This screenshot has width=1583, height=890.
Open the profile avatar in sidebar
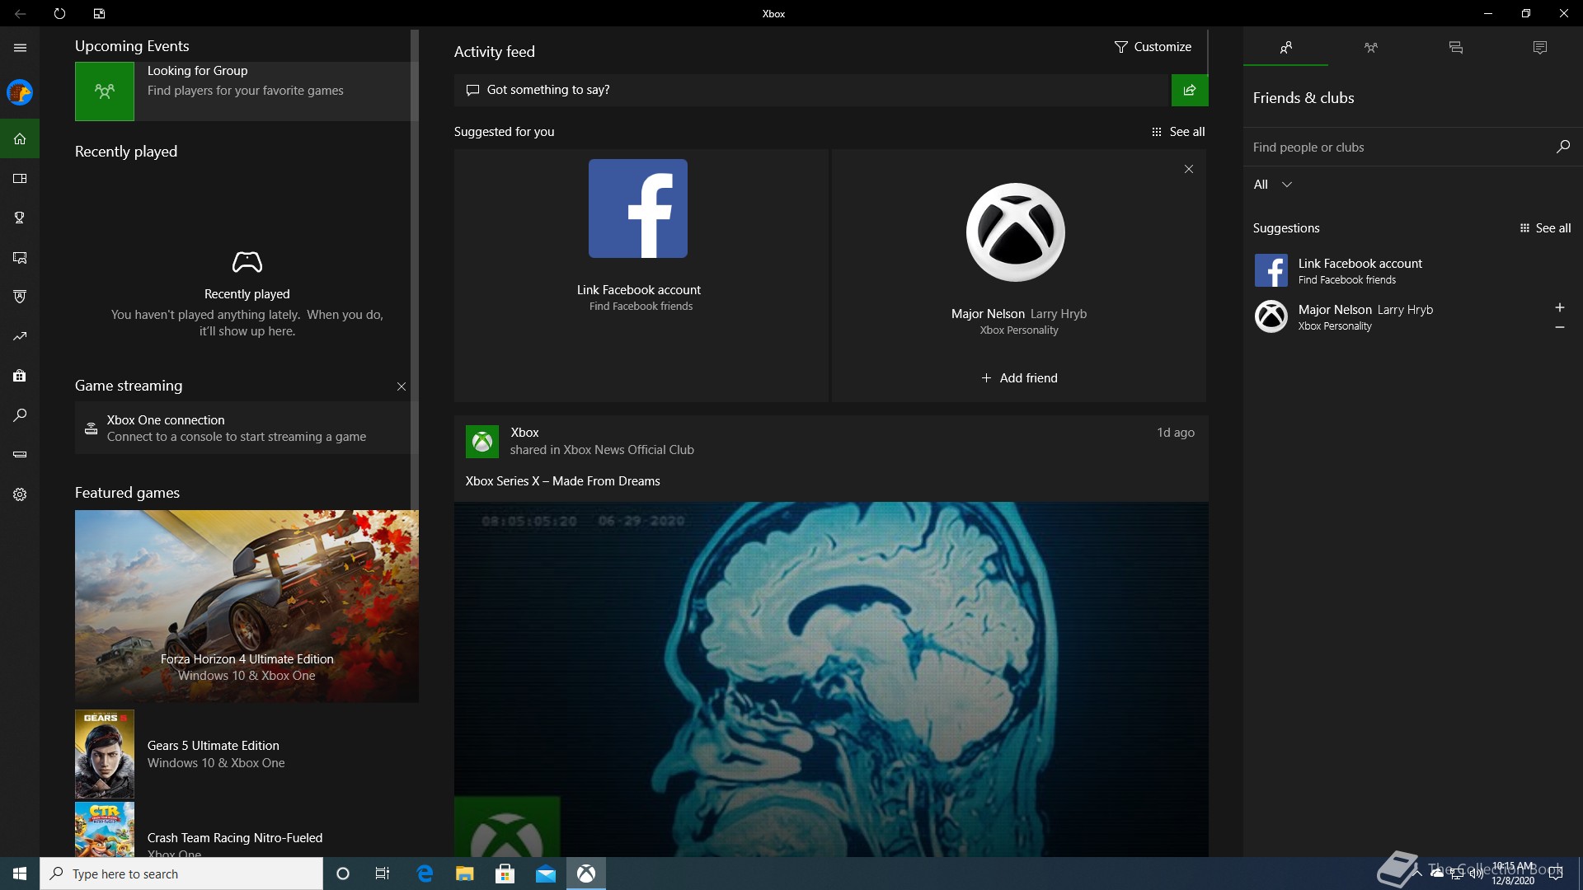(20, 92)
